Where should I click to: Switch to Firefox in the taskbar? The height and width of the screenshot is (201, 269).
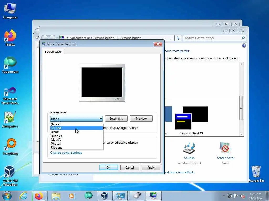[x=39, y=196]
